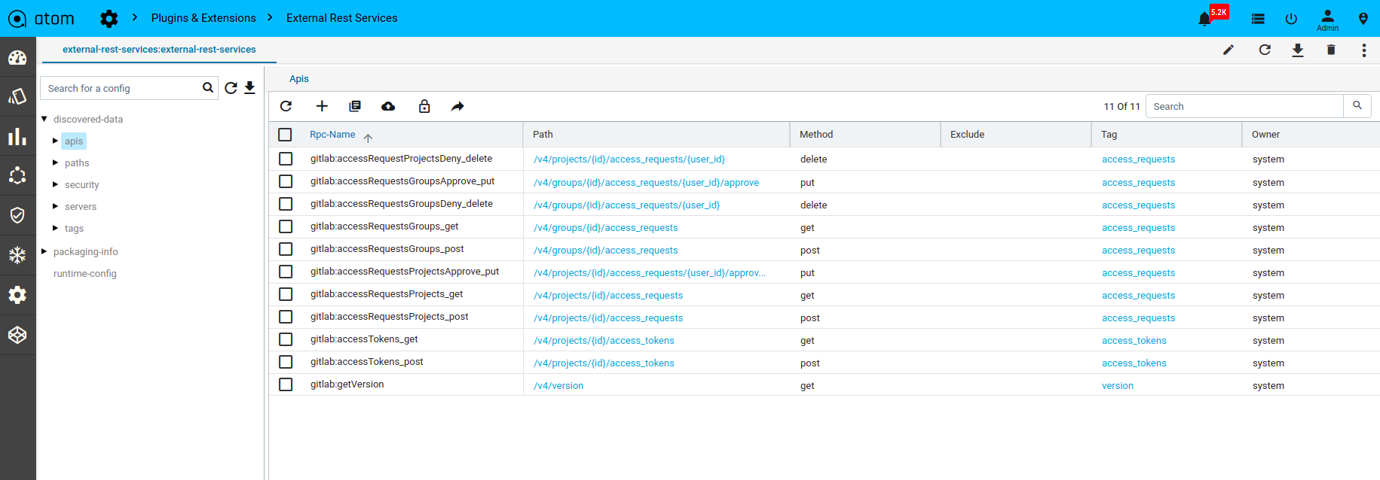Focus the Apis table Search field

(x=1244, y=106)
